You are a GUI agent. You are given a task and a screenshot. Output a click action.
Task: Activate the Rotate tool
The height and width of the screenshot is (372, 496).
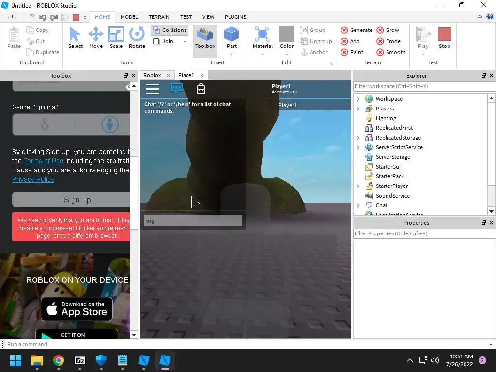point(137,34)
